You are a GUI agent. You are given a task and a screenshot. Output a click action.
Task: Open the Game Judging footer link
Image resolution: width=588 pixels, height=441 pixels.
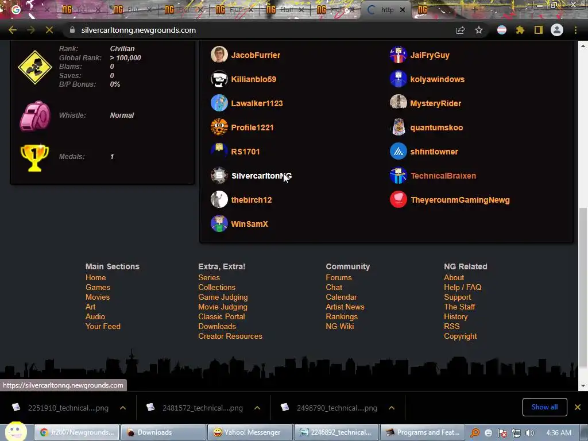point(223,297)
